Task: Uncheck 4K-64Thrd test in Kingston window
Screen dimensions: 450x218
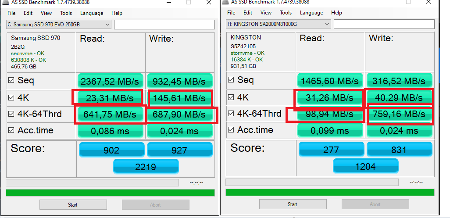Action: click(x=231, y=114)
